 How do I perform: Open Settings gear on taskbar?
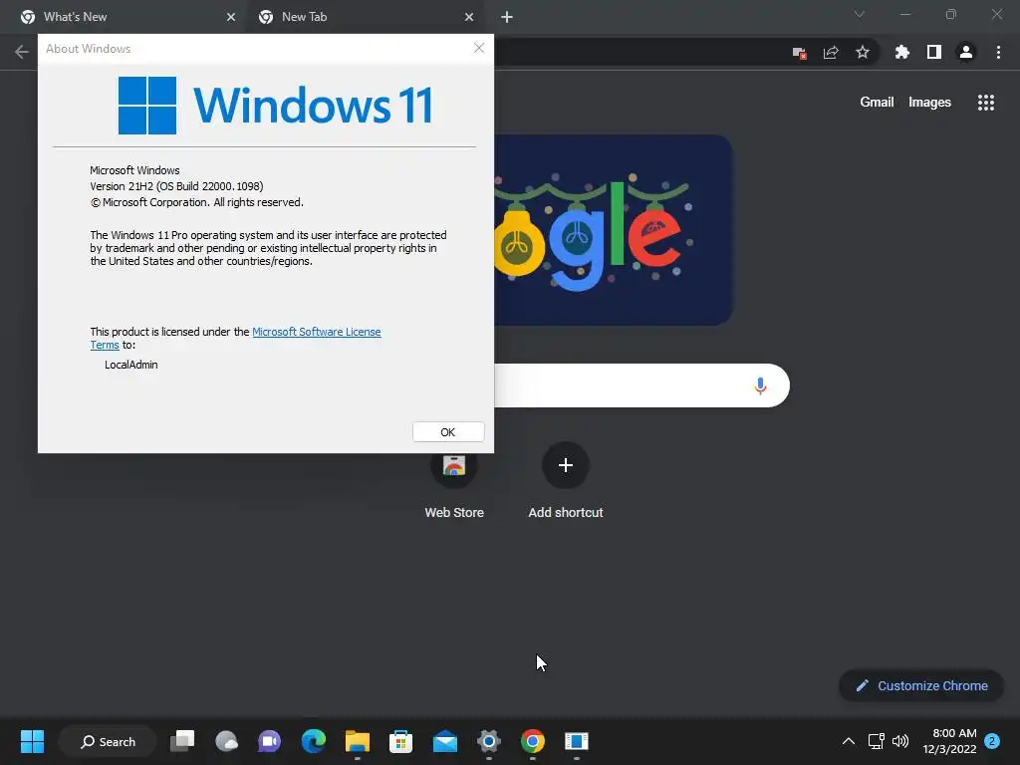pos(488,741)
